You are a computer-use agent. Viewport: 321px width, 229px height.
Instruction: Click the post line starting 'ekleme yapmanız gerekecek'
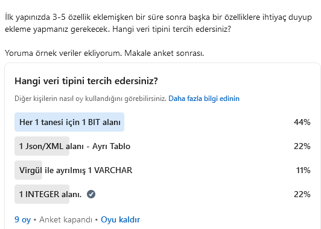pos(118,29)
